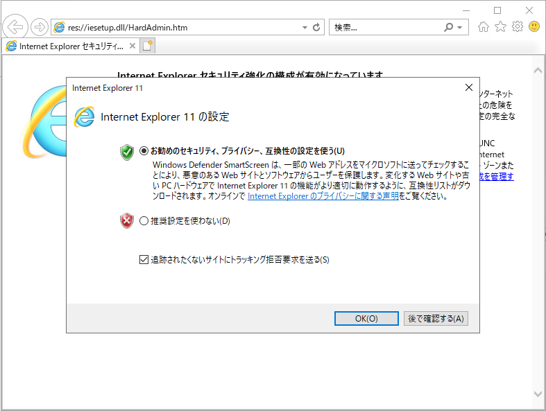Click the 後で確認する(A) button
546x411 pixels.
pyautogui.click(x=436, y=318)
